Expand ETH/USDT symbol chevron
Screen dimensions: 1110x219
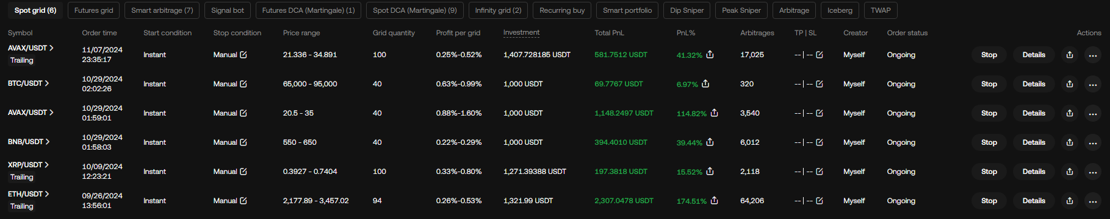click(47, 194)
